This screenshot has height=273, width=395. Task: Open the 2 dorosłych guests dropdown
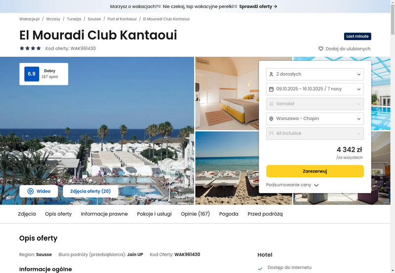point(315,74)
